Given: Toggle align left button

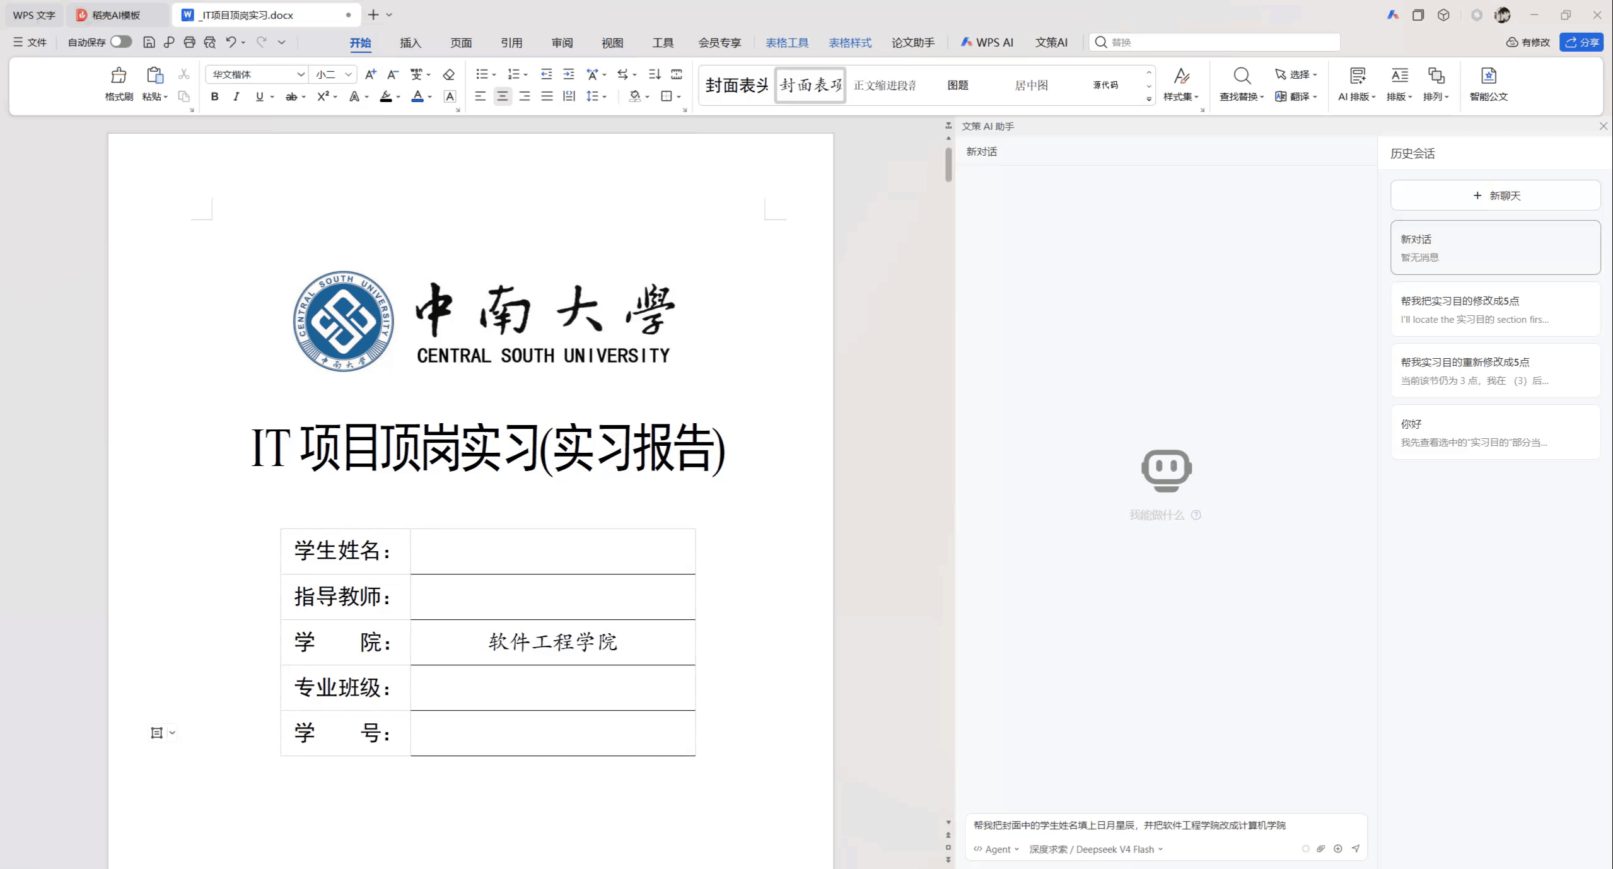Looking at the screenshot, I should [x=480, y=96].
